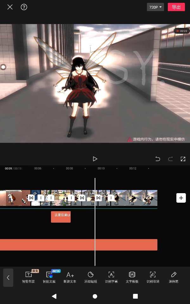This screenshot has width=190, height=304.
Task: Go back using the toolbar left chevron
Action: [8, 278]
